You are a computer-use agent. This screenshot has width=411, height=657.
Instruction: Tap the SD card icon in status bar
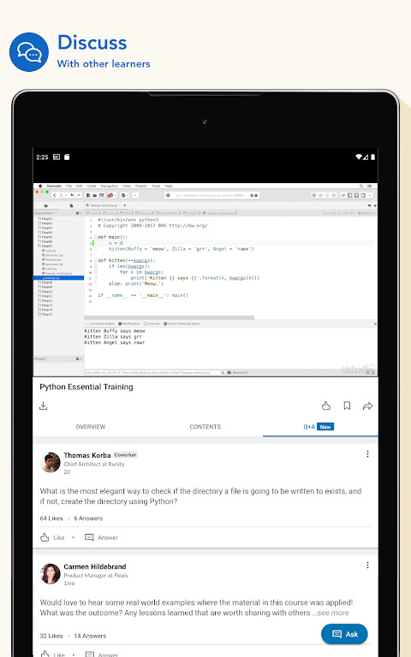click(67, 157)
